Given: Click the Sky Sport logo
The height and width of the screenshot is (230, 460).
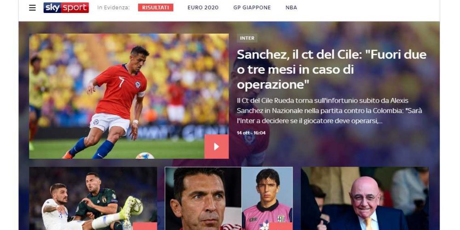Looking at the screenshot, I should (x=66, y=8).
